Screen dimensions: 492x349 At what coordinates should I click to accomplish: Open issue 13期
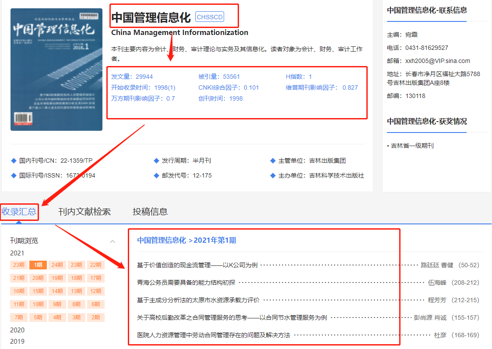[76, 291]
